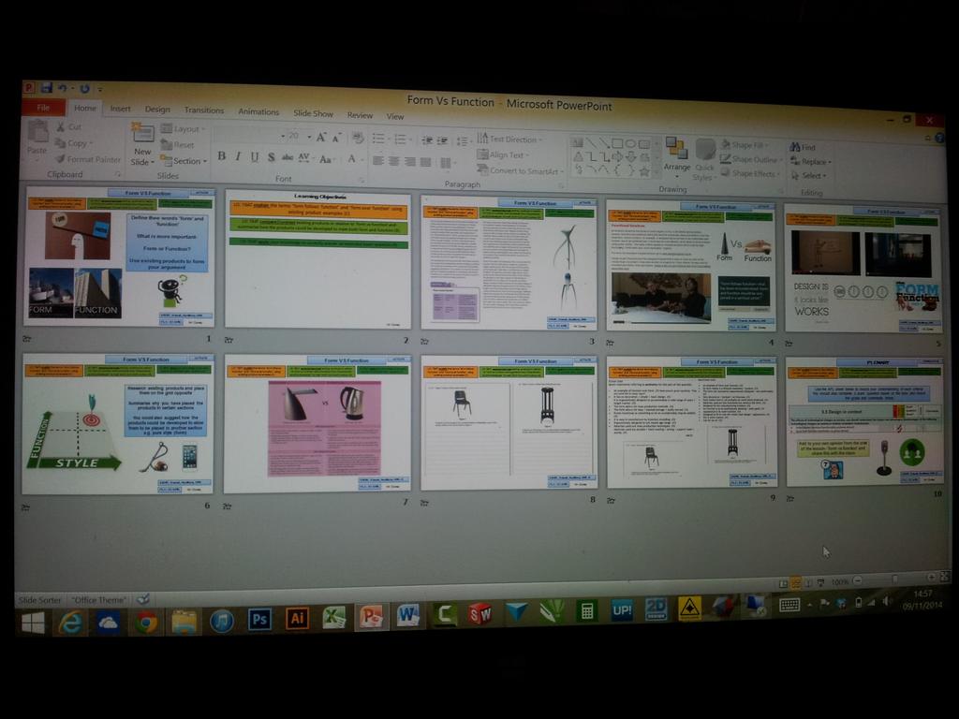The image size is (959, 719).
Task: Switch to the Animations tab
Action: pos(258,112)
